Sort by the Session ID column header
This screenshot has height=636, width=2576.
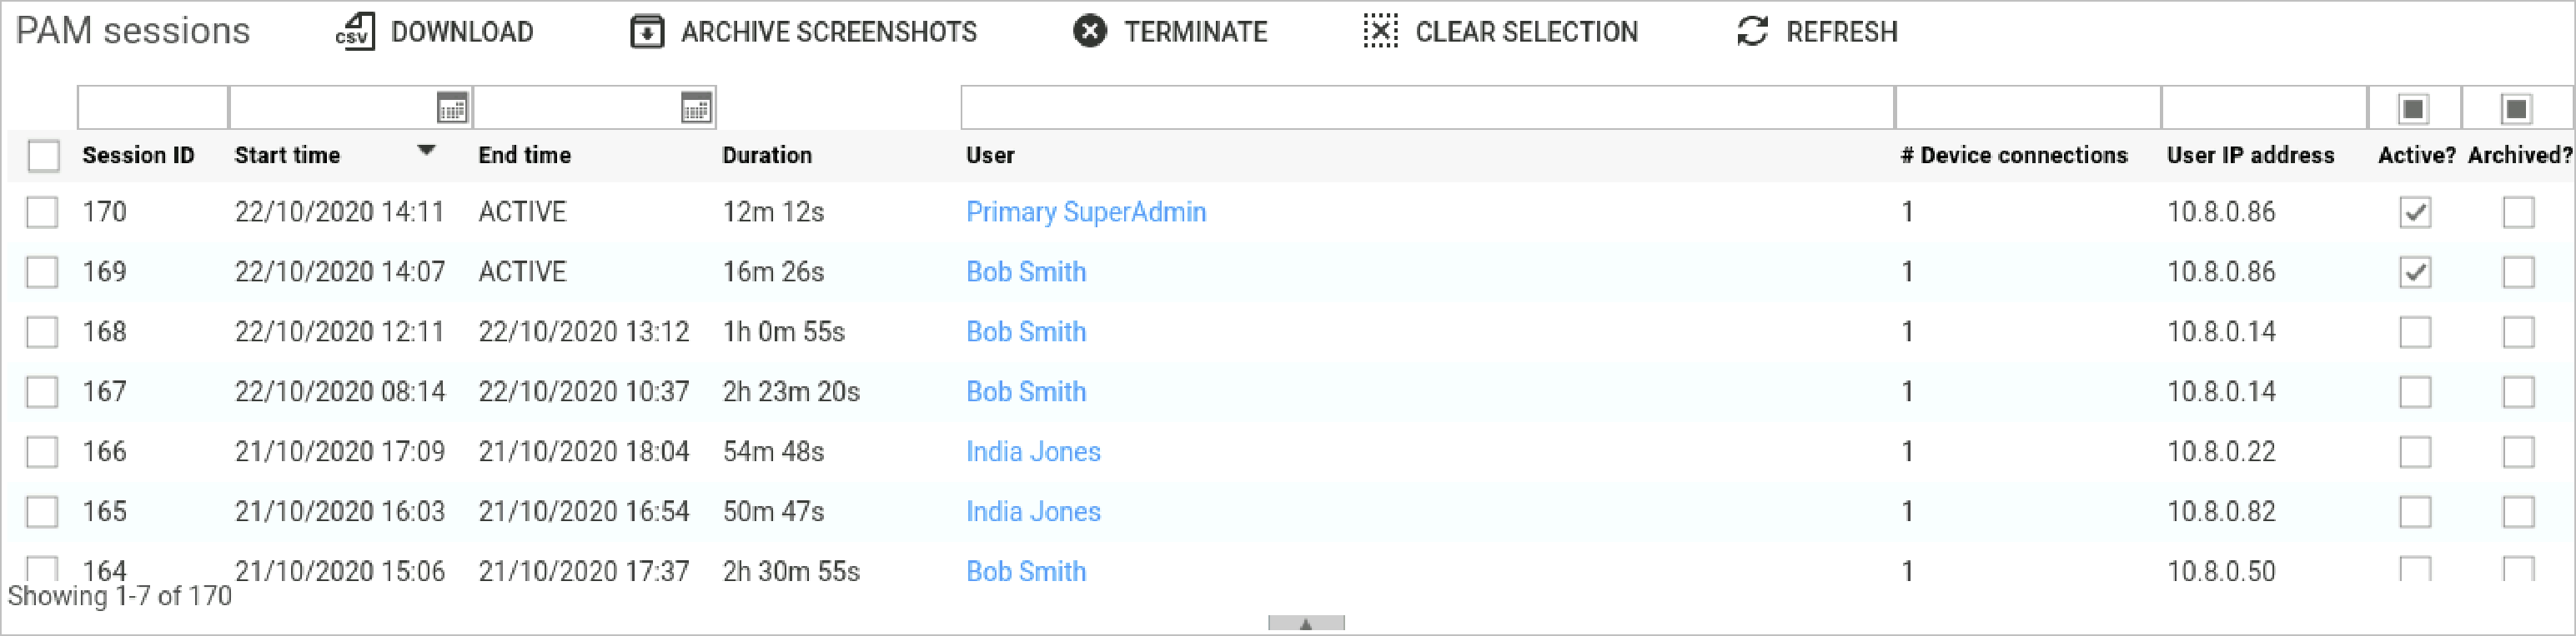click(138, 156)
